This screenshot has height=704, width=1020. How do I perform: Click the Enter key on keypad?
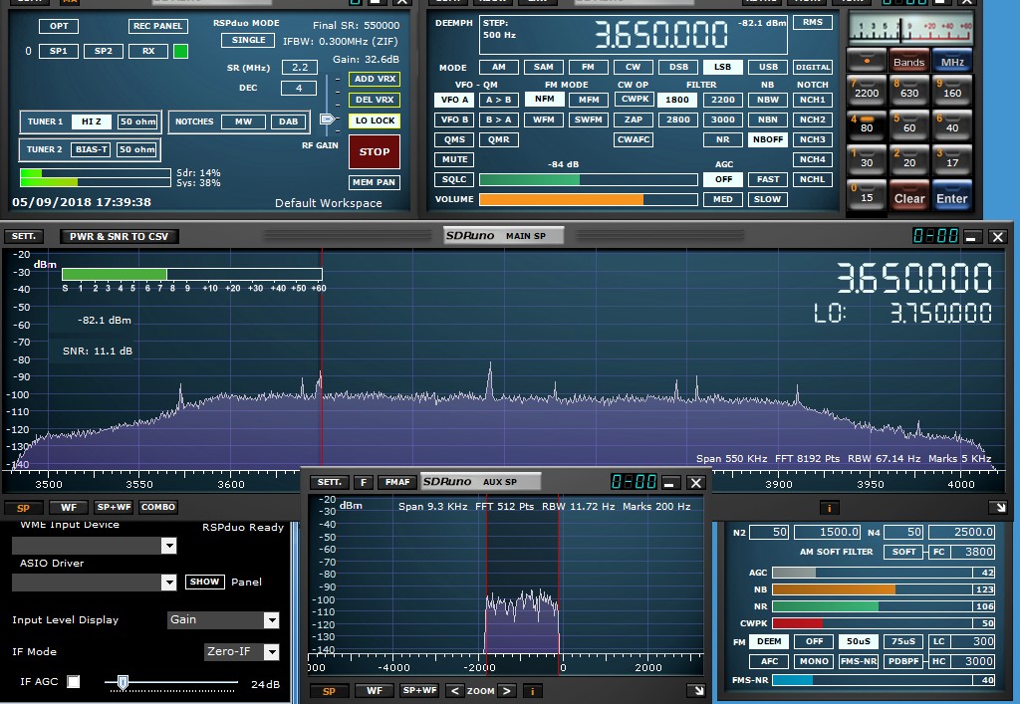click(951, 195)
